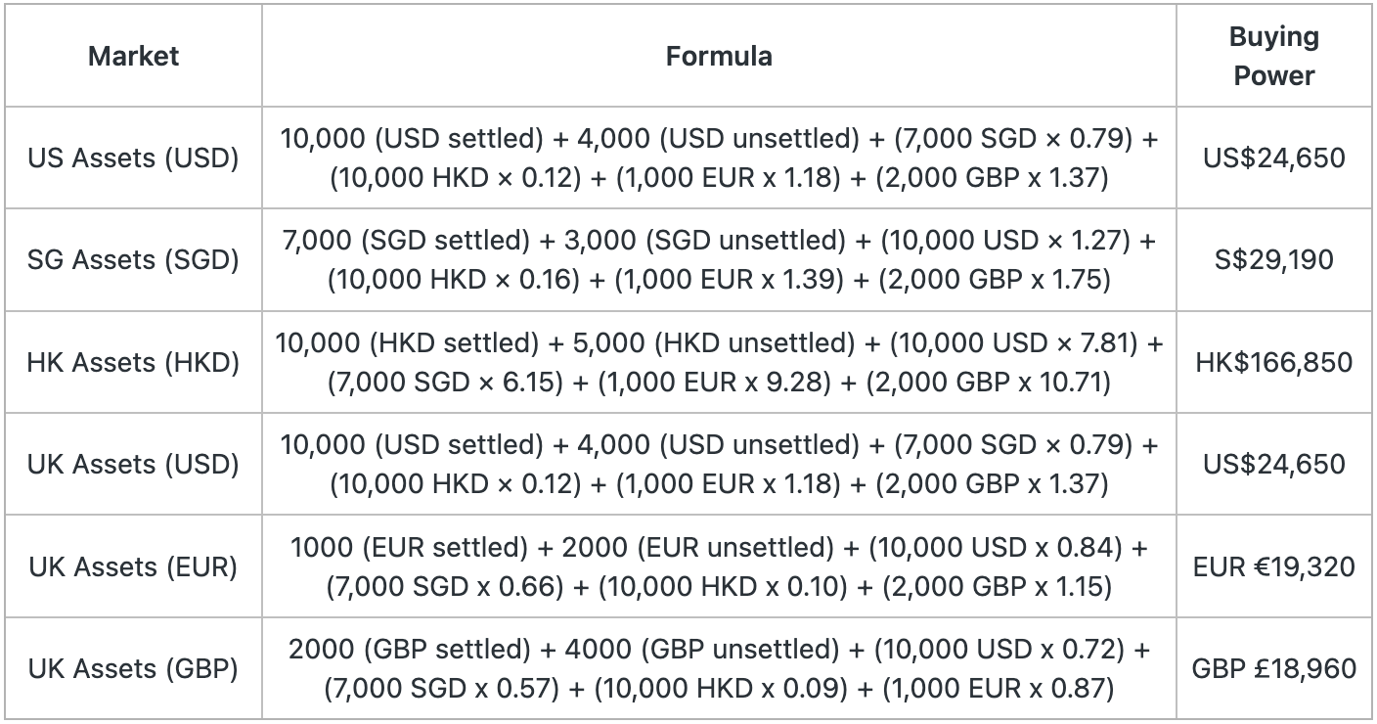Select the SG Assets (SGD) market cell
The width and height of the screenshot is (1377, 724).
pyautogui.click(x=133, y=260)
